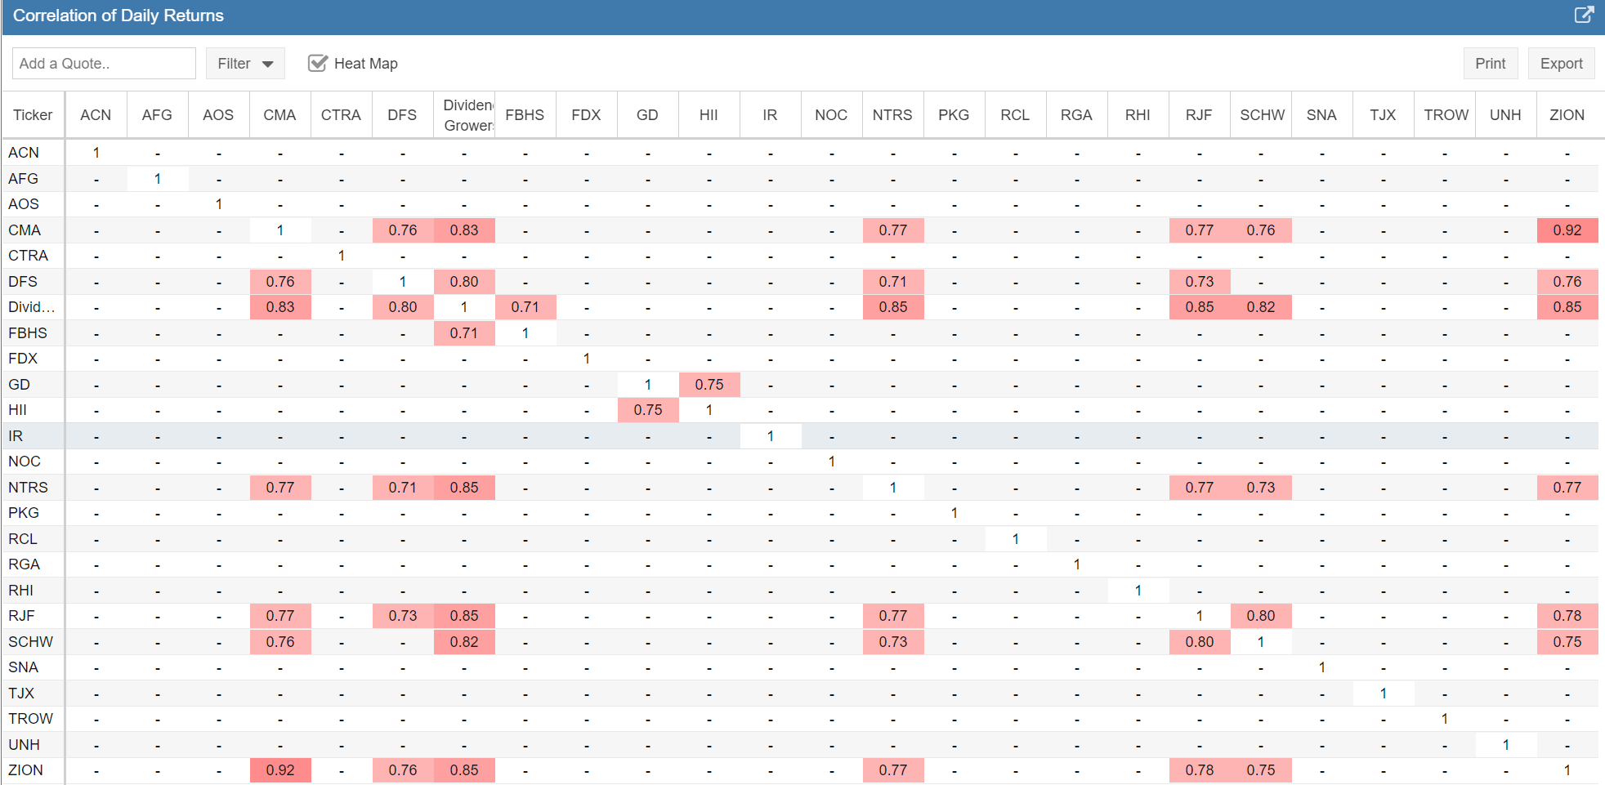Open the Filter dropdown
The image size is (1605, 785).
pyautogui.click(x=244, y=64)
